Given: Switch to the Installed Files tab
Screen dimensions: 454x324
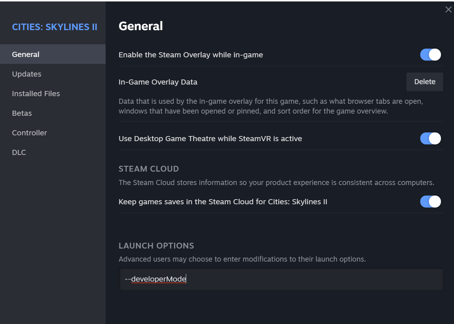Looking at the screenshot, I should click(x=36, y=94).
